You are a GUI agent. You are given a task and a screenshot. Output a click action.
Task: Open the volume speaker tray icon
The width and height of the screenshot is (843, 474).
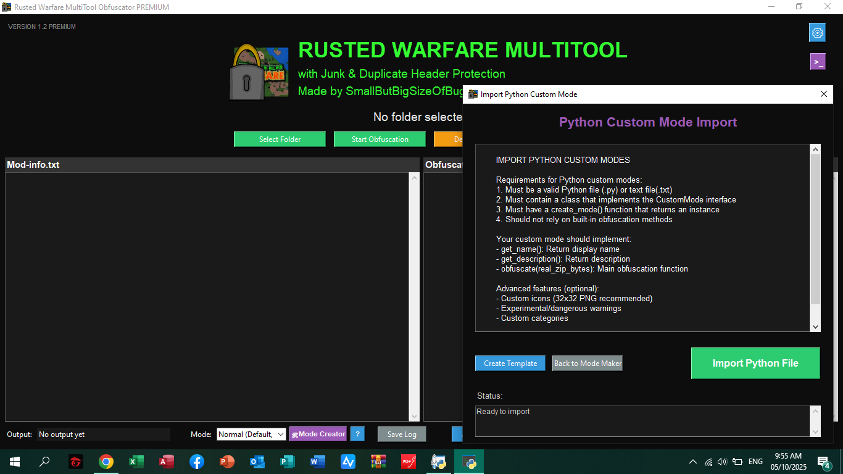click(x=721, y=462)
